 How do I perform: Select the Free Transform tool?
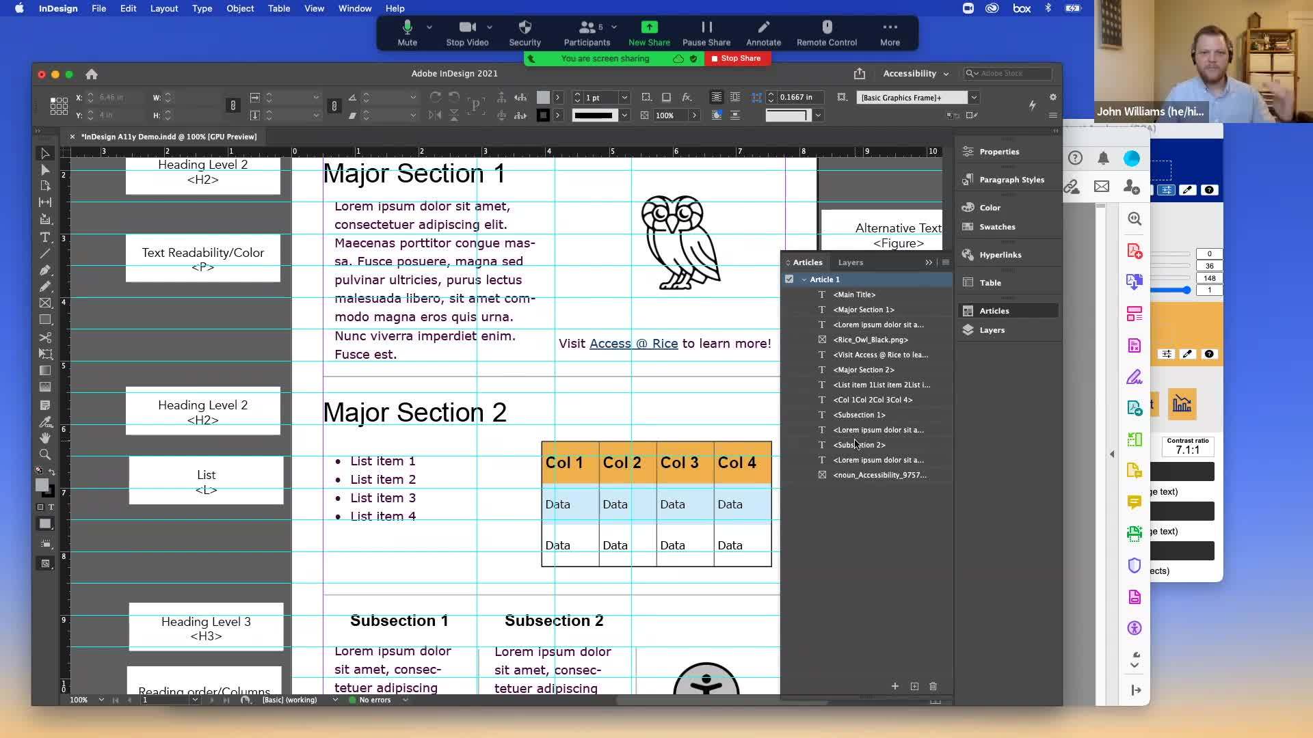click(45, 354)
